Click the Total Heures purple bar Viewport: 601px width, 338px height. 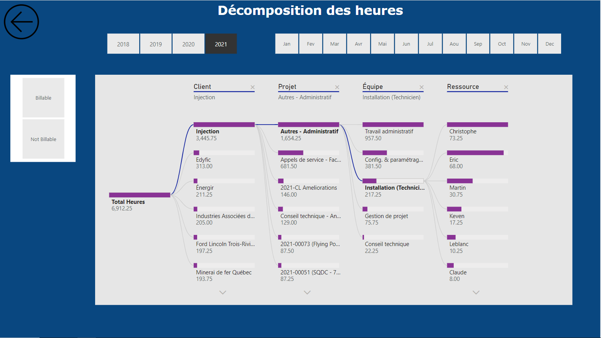click(140, 195)
